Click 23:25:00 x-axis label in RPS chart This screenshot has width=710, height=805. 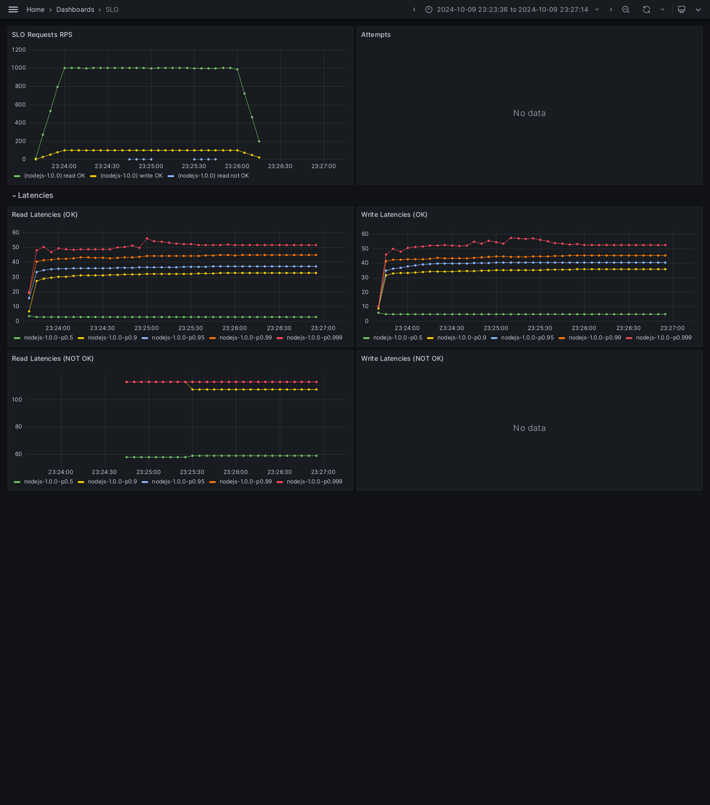[151, 166]
